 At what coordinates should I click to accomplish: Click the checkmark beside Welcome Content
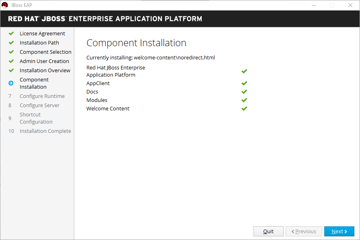pyautogui.click(x=244, y=108)
